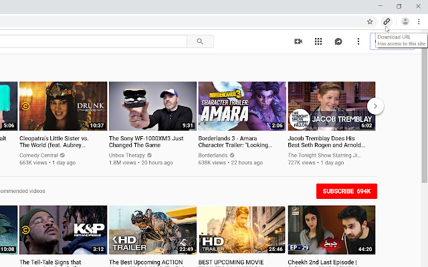This screenshot has width=428, height=267.
Task: Click the create video camera icon
Action: [298, 41]
